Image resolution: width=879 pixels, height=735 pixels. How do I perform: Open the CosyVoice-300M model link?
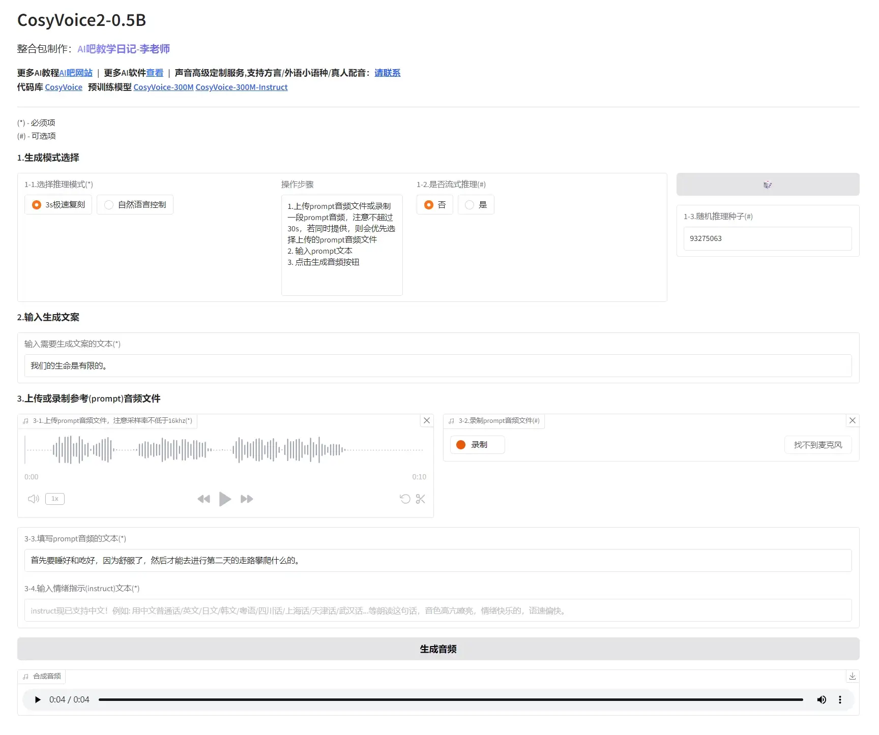(x=163, y=87)
